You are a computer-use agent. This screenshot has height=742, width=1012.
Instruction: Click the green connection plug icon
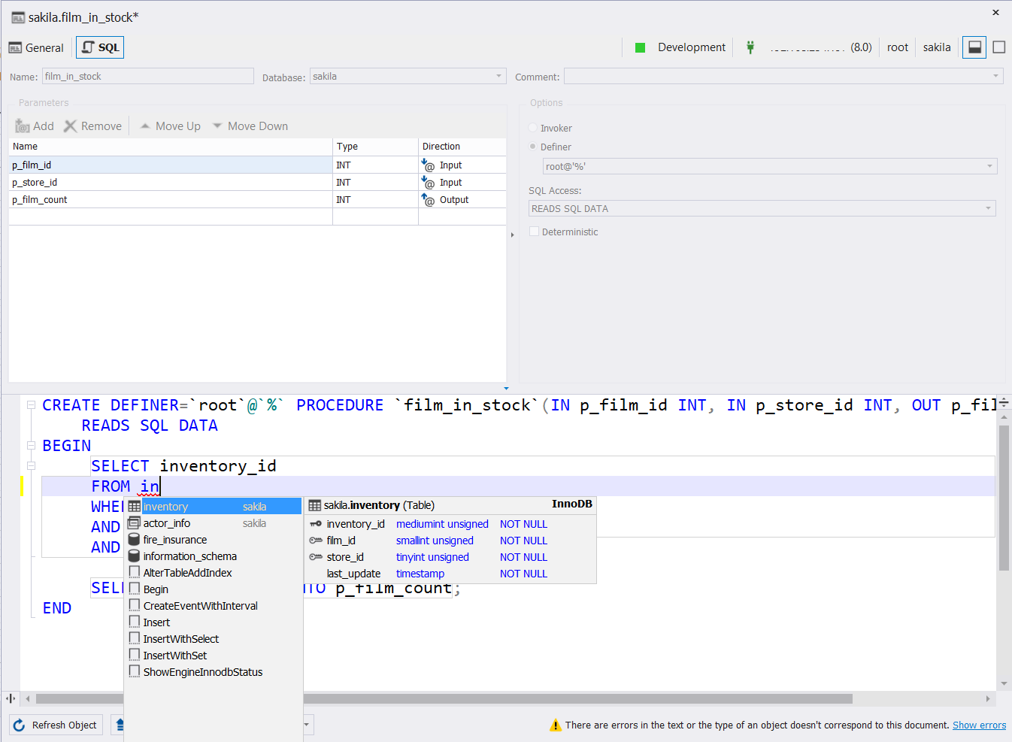[750, 47]
